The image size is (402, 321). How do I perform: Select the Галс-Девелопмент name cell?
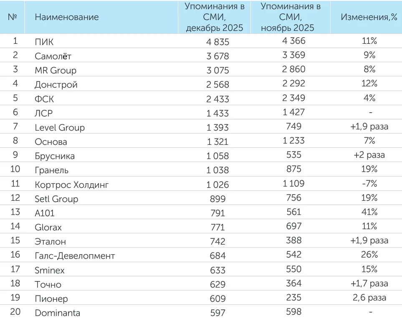(75, 255)
